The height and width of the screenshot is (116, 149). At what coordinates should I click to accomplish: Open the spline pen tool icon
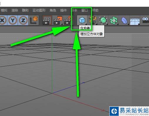pyautogui.click(x=93, y=20)
